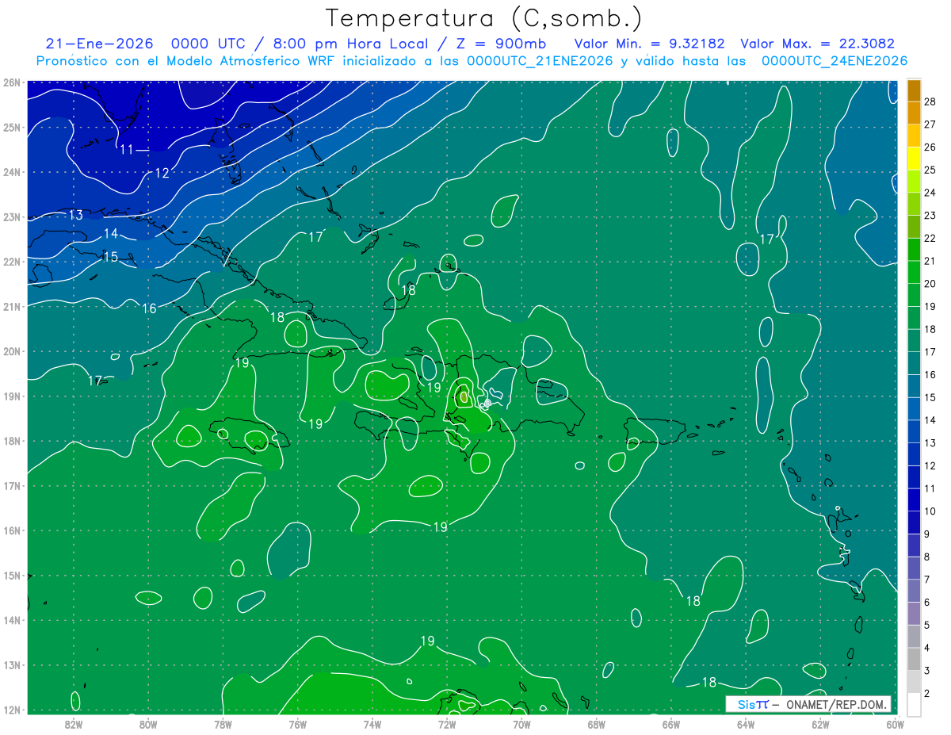Select latitude axis label "24N"
Screen dimensions: 951x735
(x=12, y=172)
